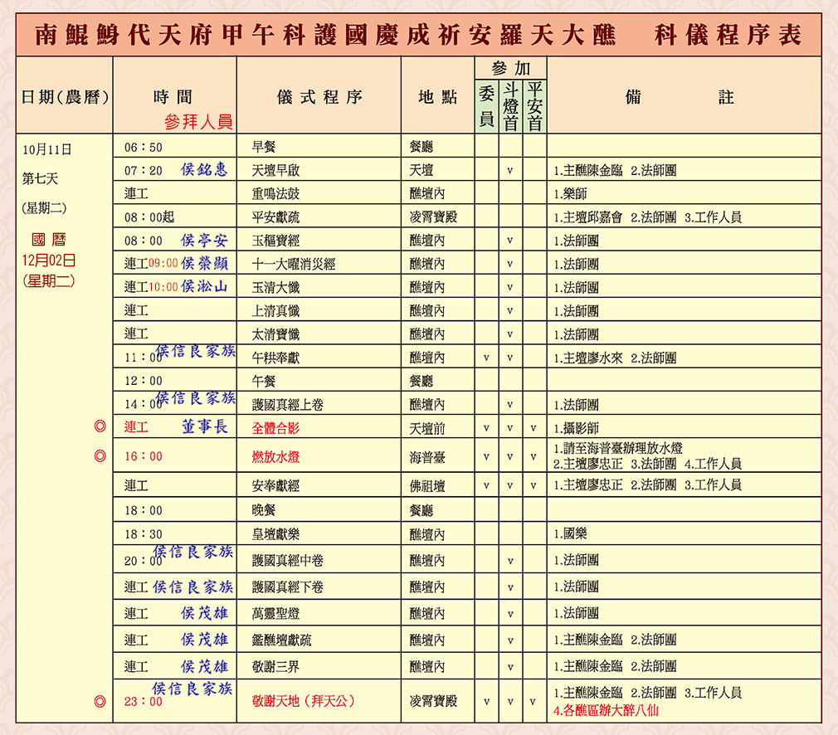The height and width of the screenshot is (735, 838).
Task: Click the red time 16:00
Action: (144, 456)
